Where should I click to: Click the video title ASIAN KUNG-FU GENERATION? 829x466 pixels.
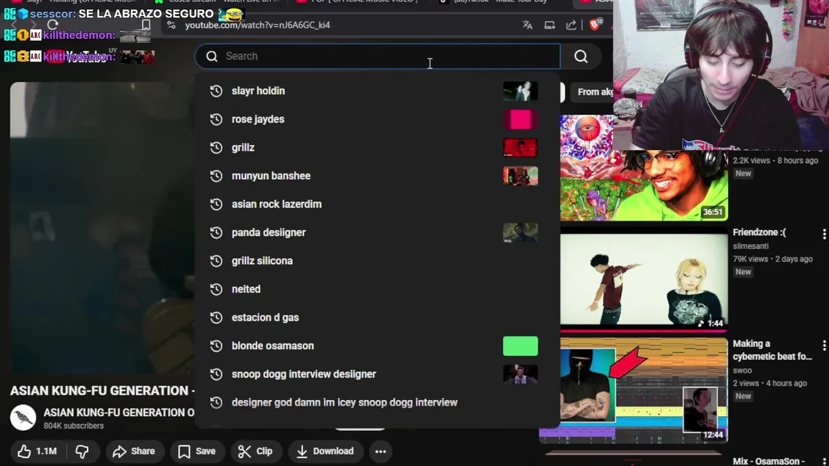pyautogui.click(x=102, y=390)
